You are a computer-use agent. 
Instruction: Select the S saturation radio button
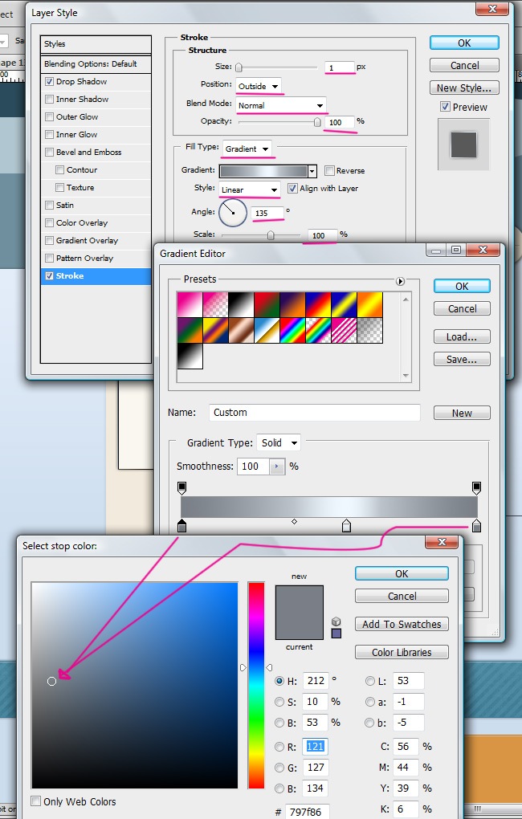tap(279, 702)
